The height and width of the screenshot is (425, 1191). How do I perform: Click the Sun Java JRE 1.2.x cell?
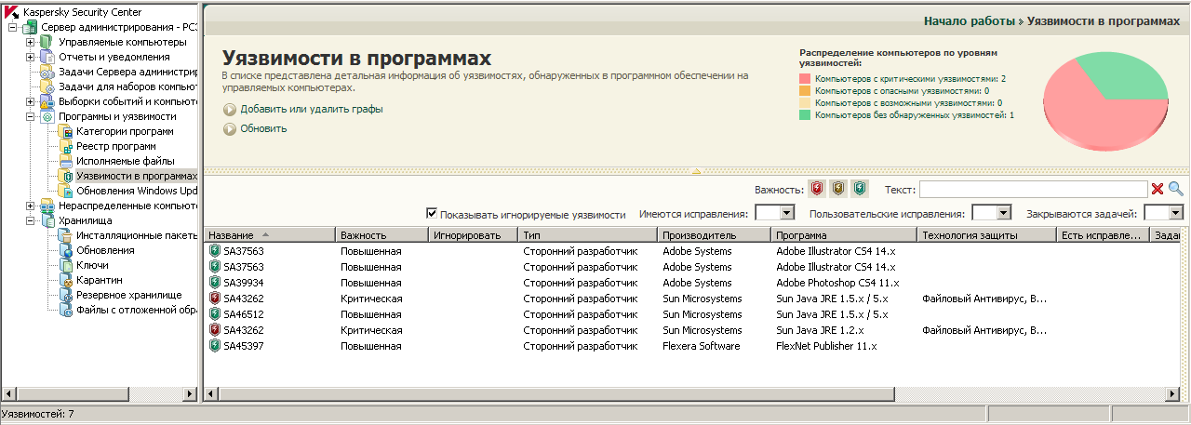[820, 329]
